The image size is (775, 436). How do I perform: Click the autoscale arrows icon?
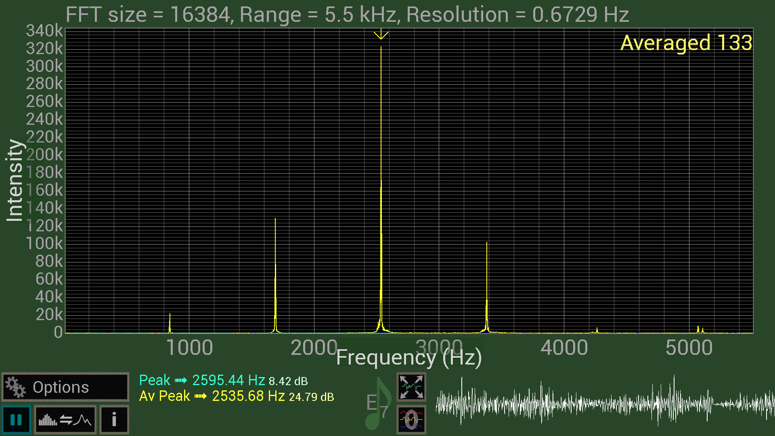coord(411,387)
